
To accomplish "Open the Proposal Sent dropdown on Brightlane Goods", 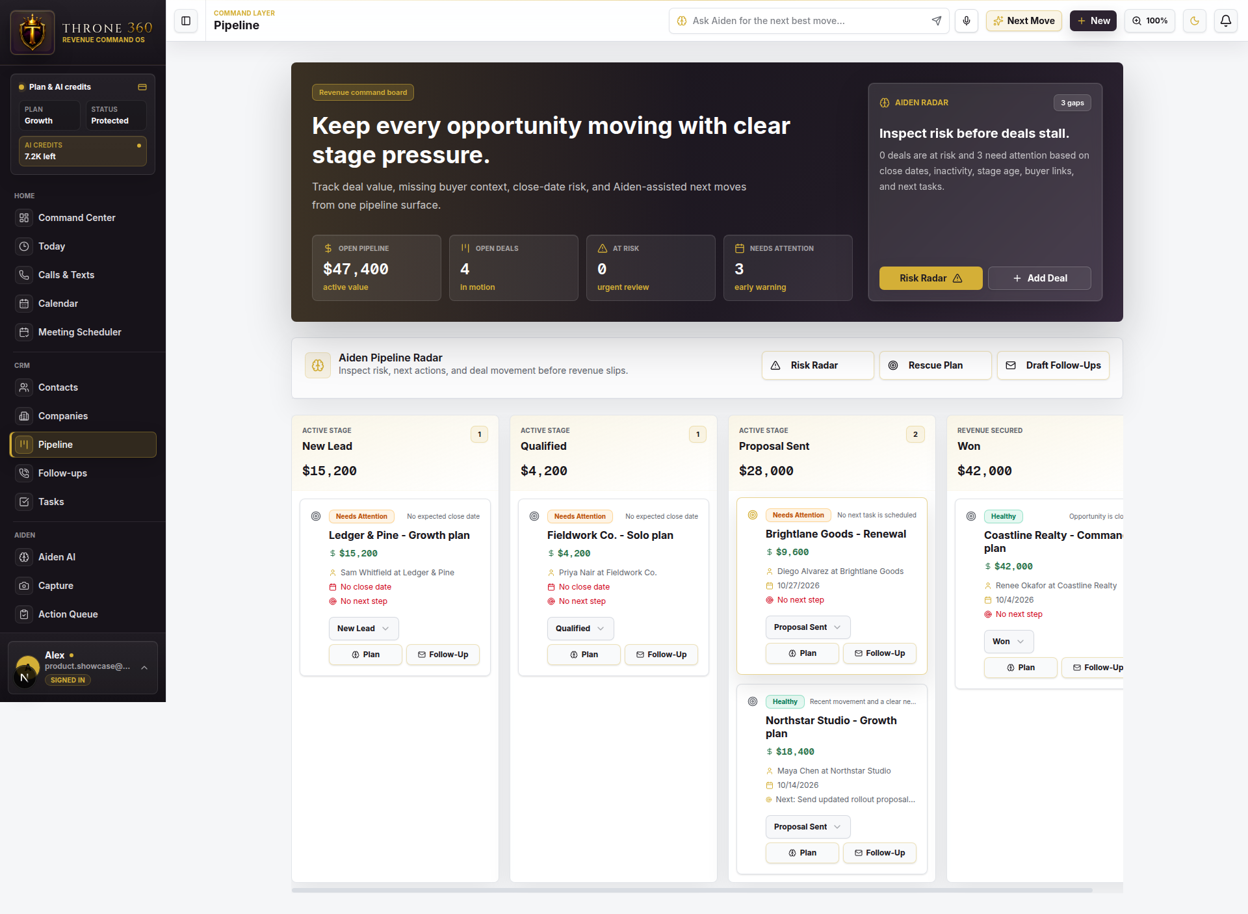I will point(808,627).
